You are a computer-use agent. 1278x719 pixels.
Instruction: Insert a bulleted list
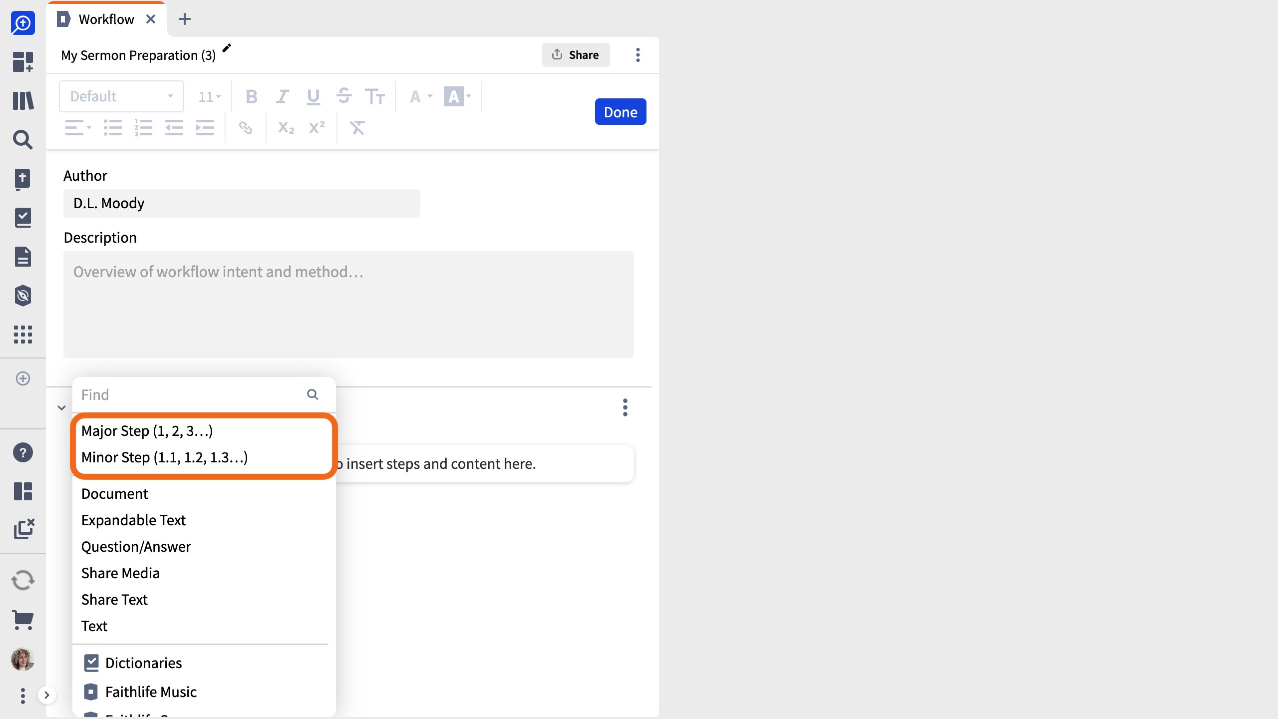click(x=113, y=128)
